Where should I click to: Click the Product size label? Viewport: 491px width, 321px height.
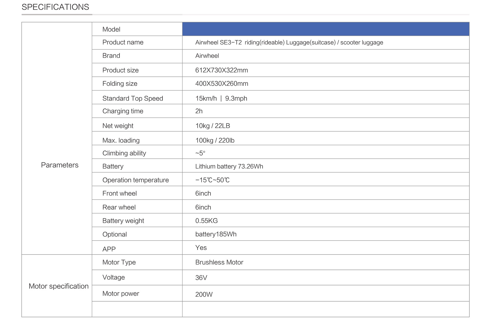tap(120, 70)
